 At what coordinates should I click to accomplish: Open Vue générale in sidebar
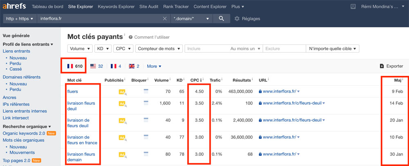pyautogui.click(x=16, y=35)
